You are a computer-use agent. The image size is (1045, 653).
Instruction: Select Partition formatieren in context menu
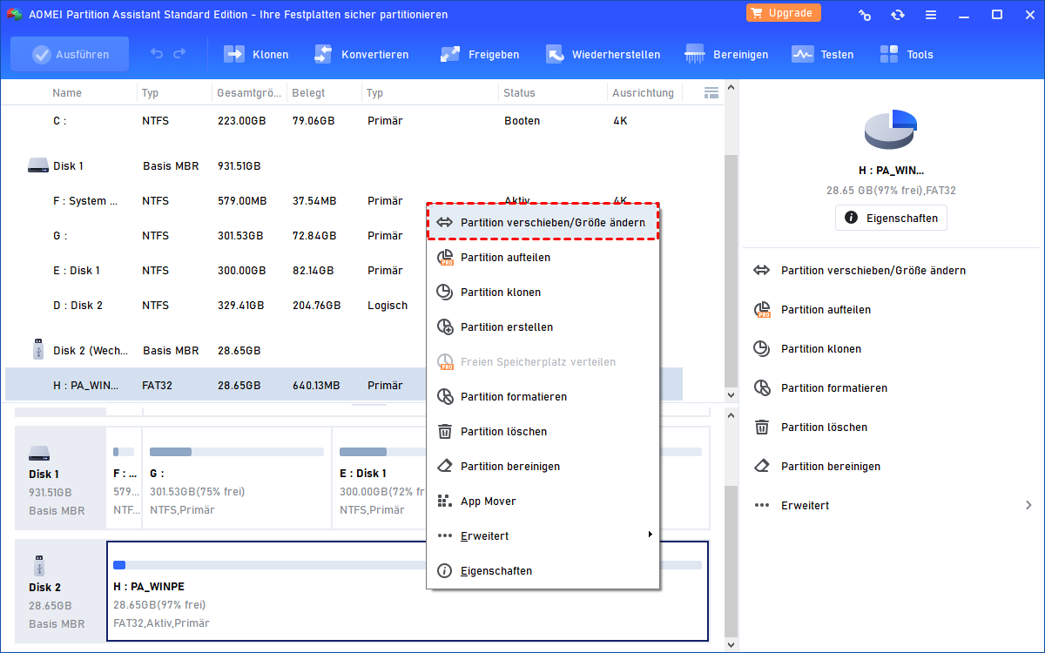543,397
